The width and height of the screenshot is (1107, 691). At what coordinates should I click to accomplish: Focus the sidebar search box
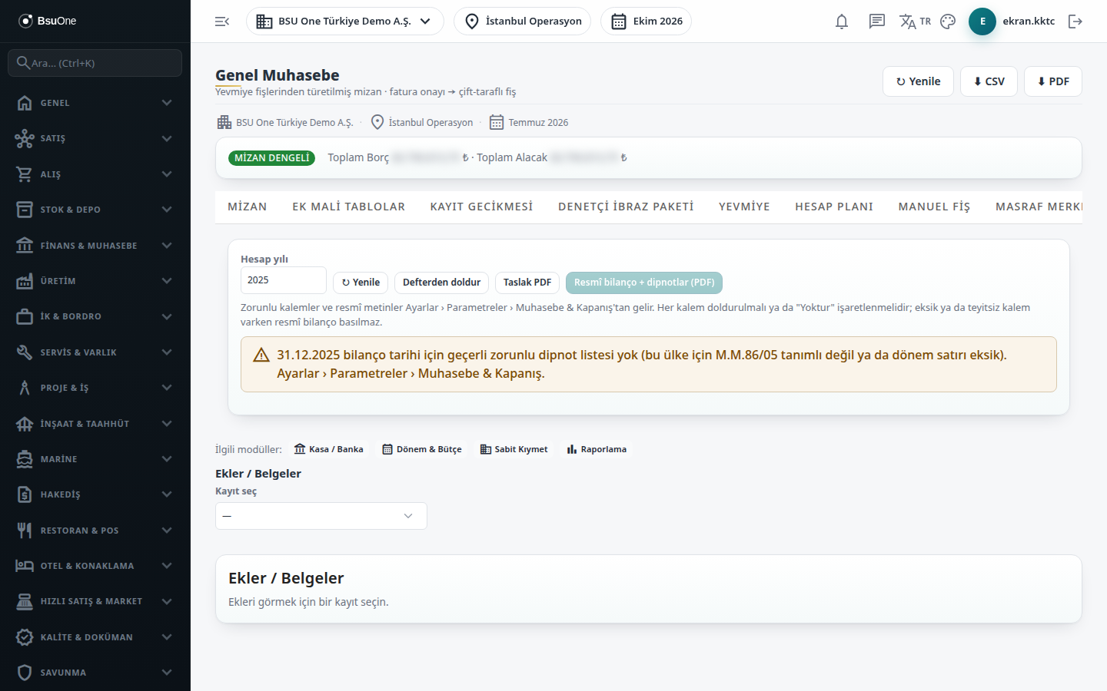coord(95,63)
